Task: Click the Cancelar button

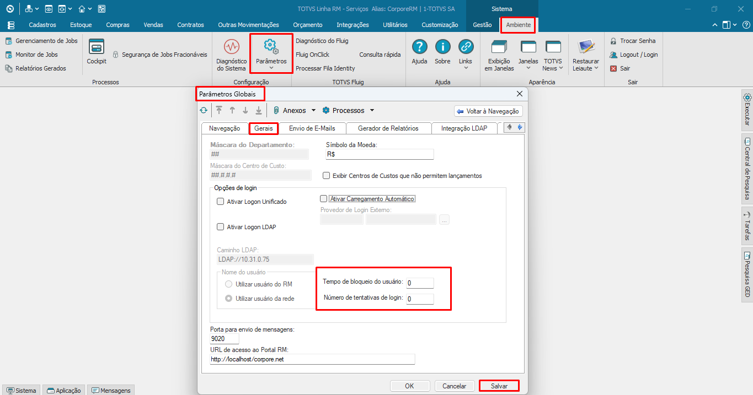Action: coord(455,386)
